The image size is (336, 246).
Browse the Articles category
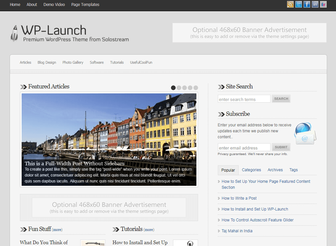[x=25, y=62]
